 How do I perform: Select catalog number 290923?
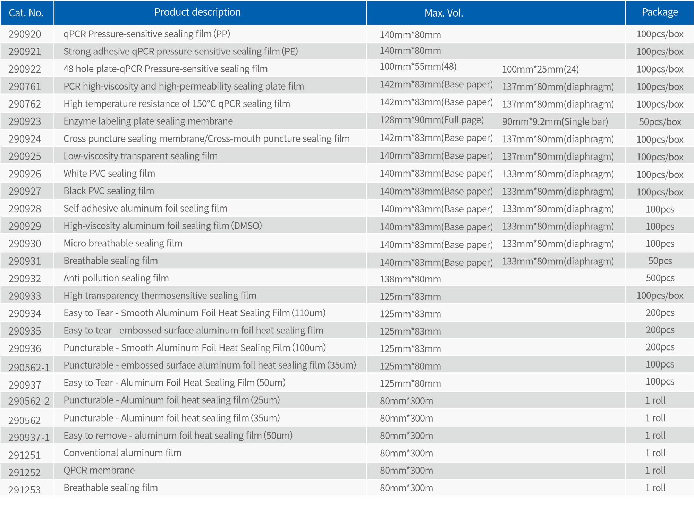coord(25,121)
